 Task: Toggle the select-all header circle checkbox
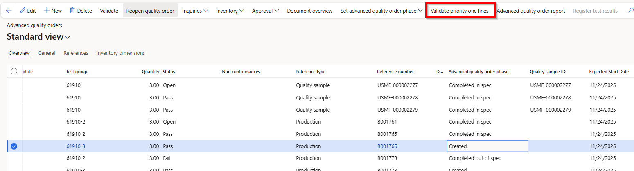pyautogui.click(x=14, y=72)
